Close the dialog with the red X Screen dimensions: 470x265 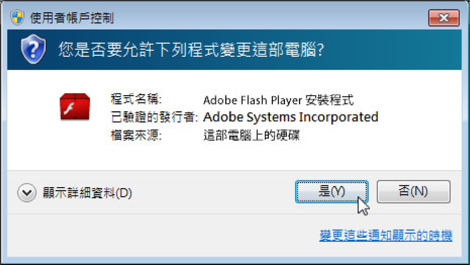click(444, 18)
